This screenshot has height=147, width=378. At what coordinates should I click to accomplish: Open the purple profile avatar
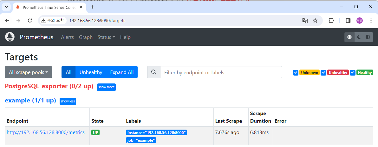point(359,21)
